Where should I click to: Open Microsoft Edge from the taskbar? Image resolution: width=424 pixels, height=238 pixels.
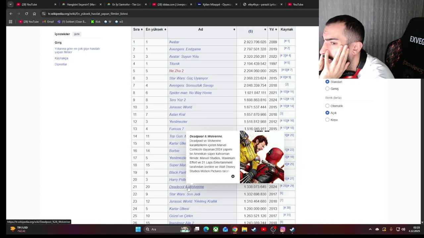coord(206,229)
